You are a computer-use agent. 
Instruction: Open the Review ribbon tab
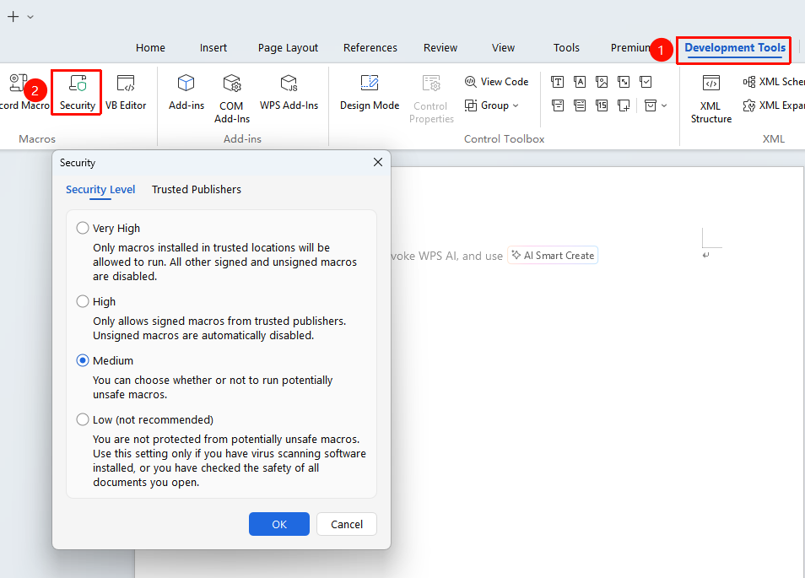coord(440,48)
